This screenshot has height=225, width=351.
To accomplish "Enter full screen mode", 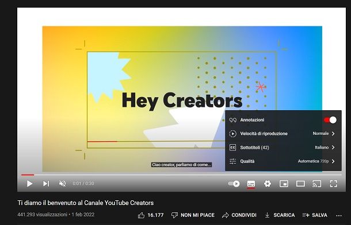I will point(334,184).
